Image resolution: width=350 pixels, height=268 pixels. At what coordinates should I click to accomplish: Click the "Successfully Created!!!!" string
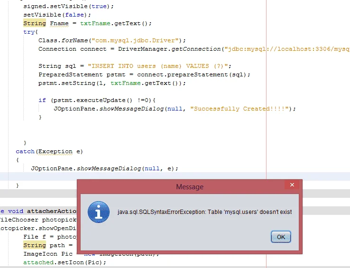(x=239, y=109)
